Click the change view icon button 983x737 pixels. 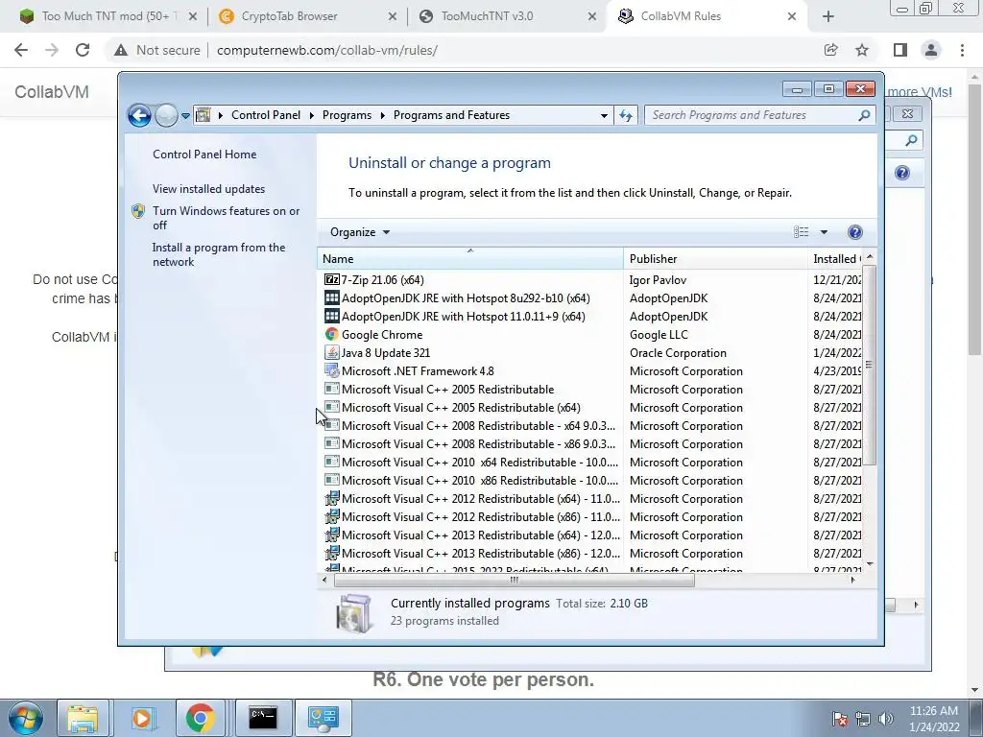click(802, 232)
